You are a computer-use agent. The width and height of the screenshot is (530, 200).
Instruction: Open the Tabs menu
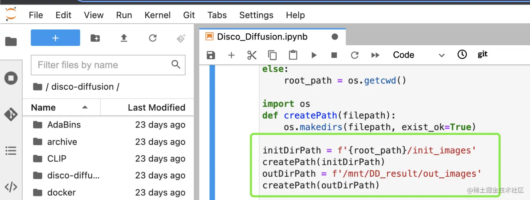217,15
